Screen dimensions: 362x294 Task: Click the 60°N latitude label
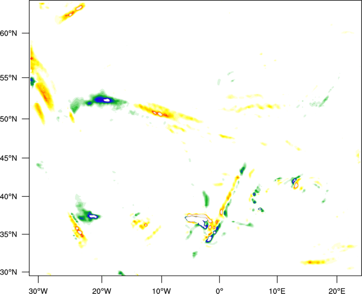tap(9, 33)
